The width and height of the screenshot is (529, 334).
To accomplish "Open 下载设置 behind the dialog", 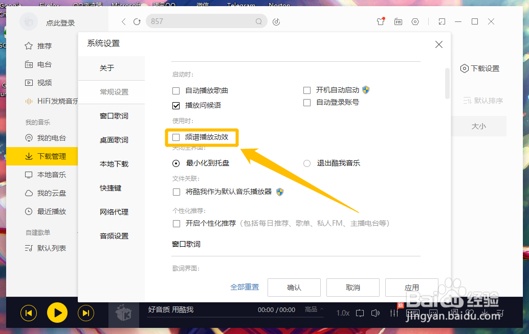I will tap(480, 68).
